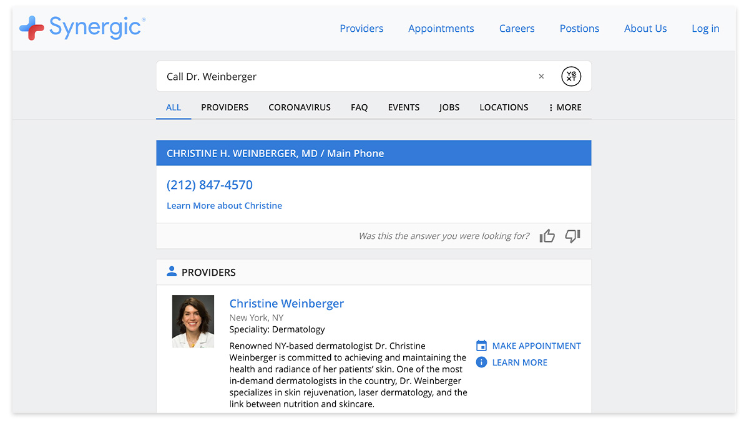Screen dimensions: 749x421
Task: Switch to the EVENTS tab
Action: 404,107
